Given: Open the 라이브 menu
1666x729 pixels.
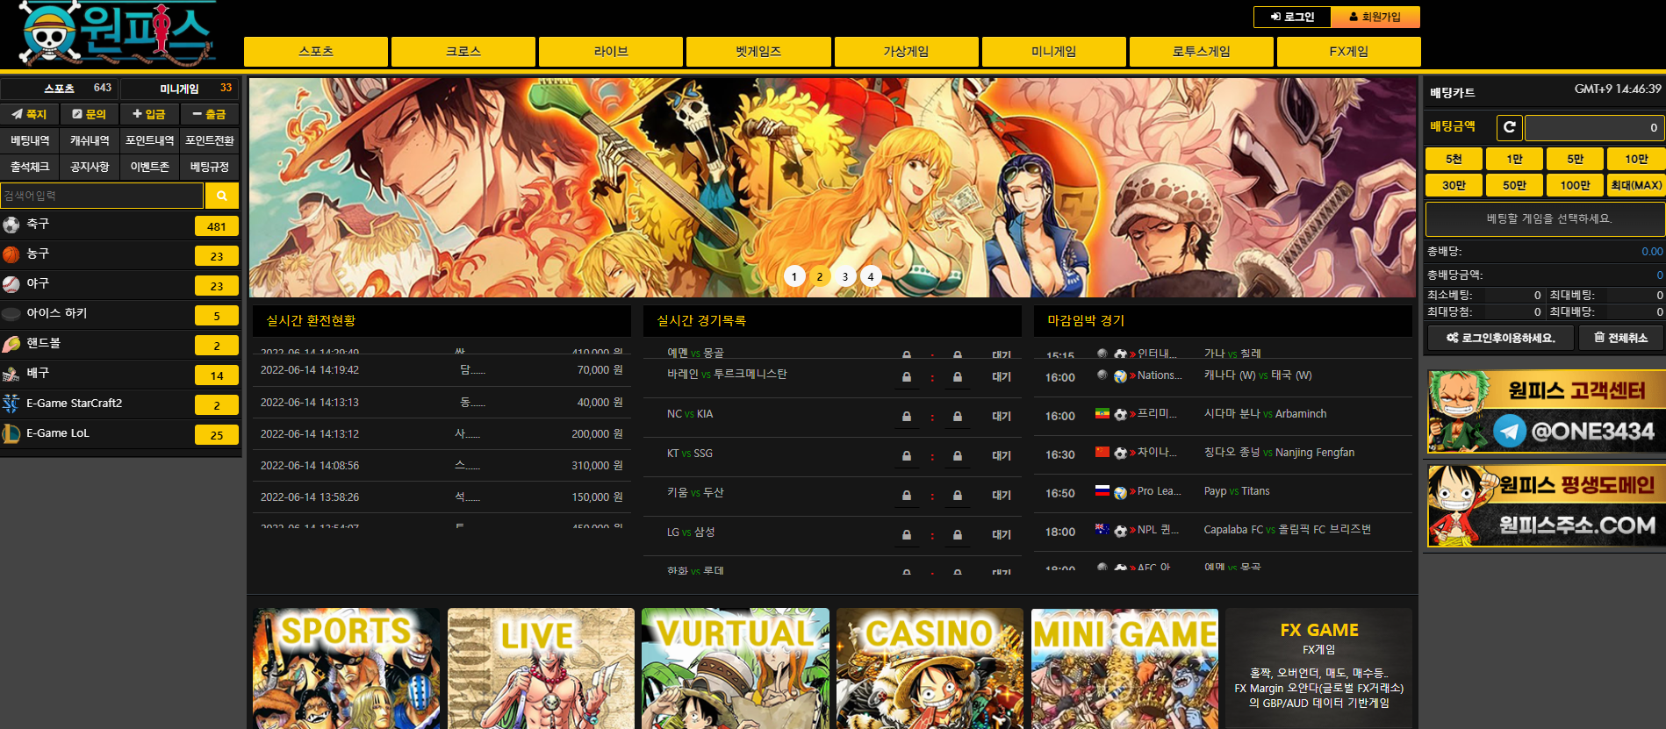Looking at the screenshot, I should tap(611, 52).
